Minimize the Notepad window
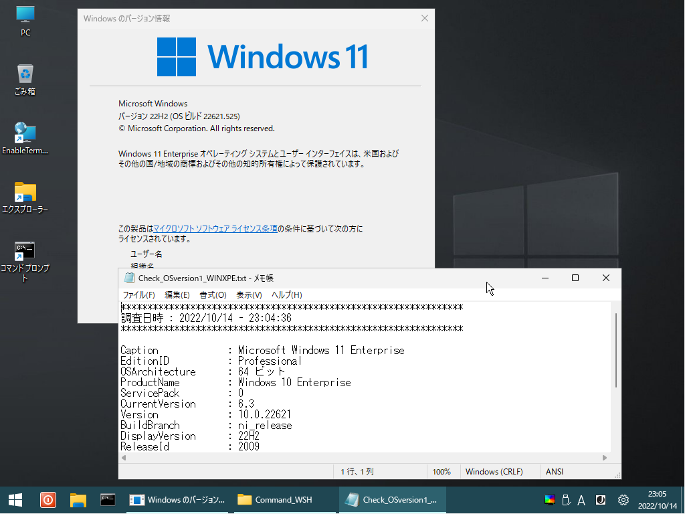The height and width of the screenshot is (514, 685). (545, 278)
